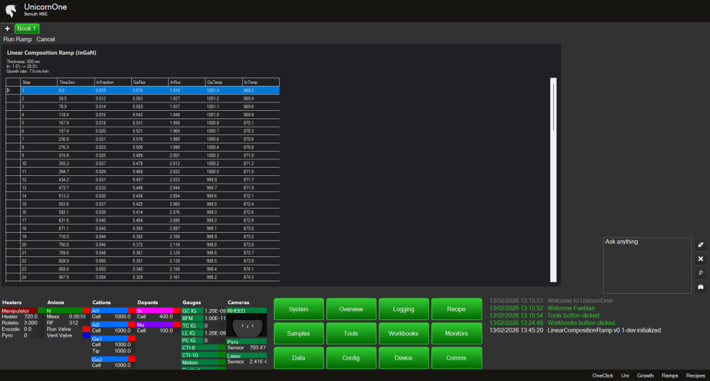710x381 pixels.
Task: Click the UnicornOne unicorn logo
Action: [10, 10]
